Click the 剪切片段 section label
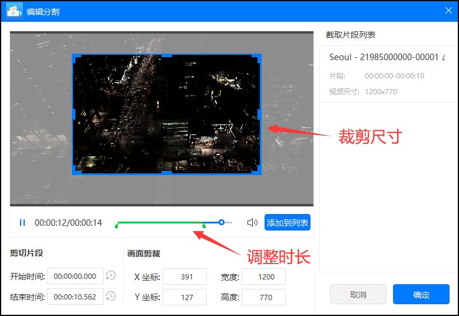The image size is (459, 316). click(x=27, y=253)
